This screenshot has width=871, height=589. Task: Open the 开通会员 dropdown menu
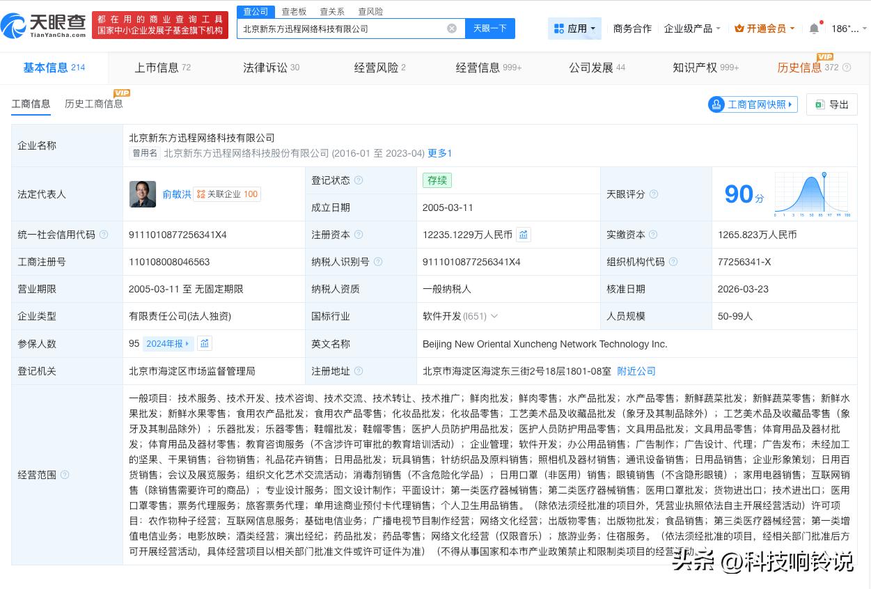[764, 28]
